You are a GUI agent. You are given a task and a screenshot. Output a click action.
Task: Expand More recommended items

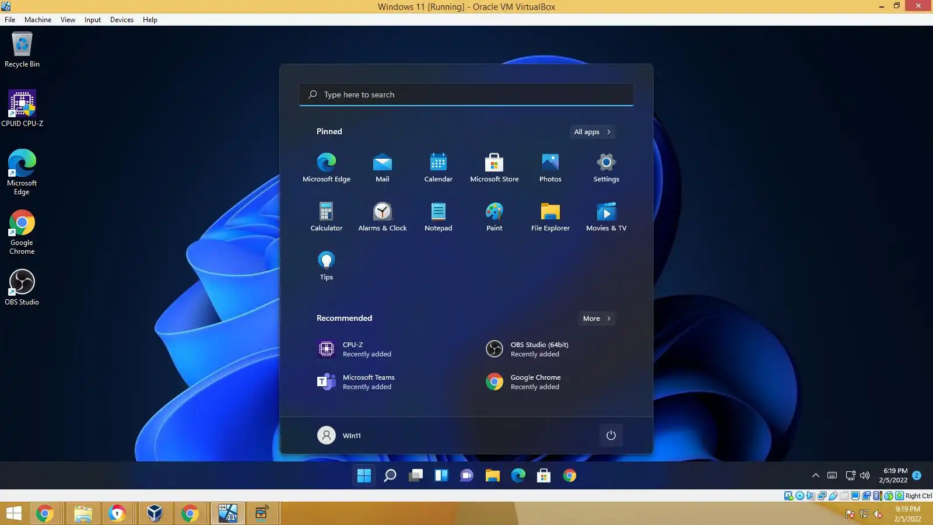[597, 318]
